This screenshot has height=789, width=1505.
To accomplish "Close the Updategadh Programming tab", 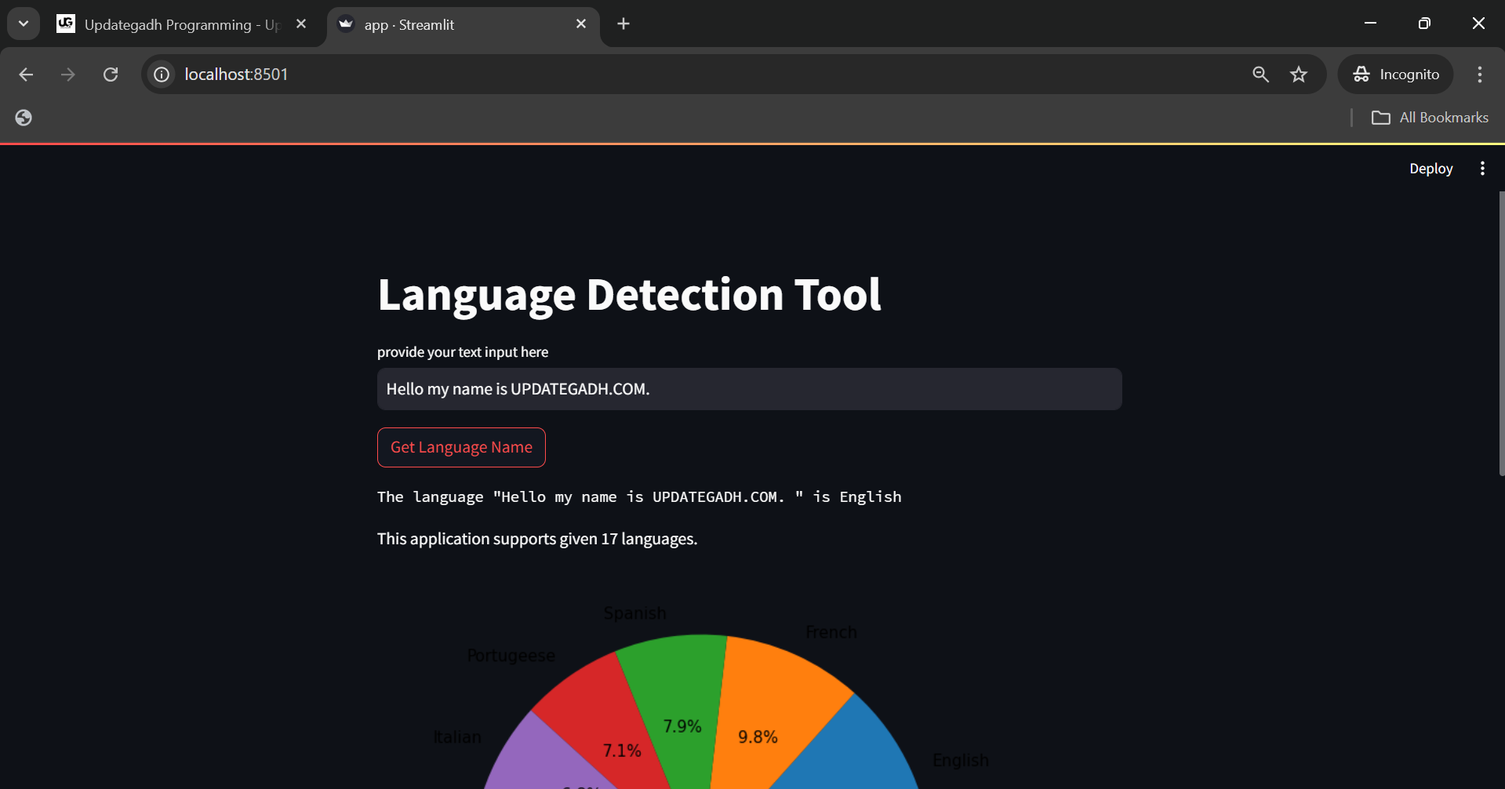I will point(301,24).
